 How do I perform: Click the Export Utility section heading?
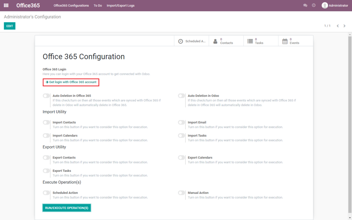[x=54, y=147]
